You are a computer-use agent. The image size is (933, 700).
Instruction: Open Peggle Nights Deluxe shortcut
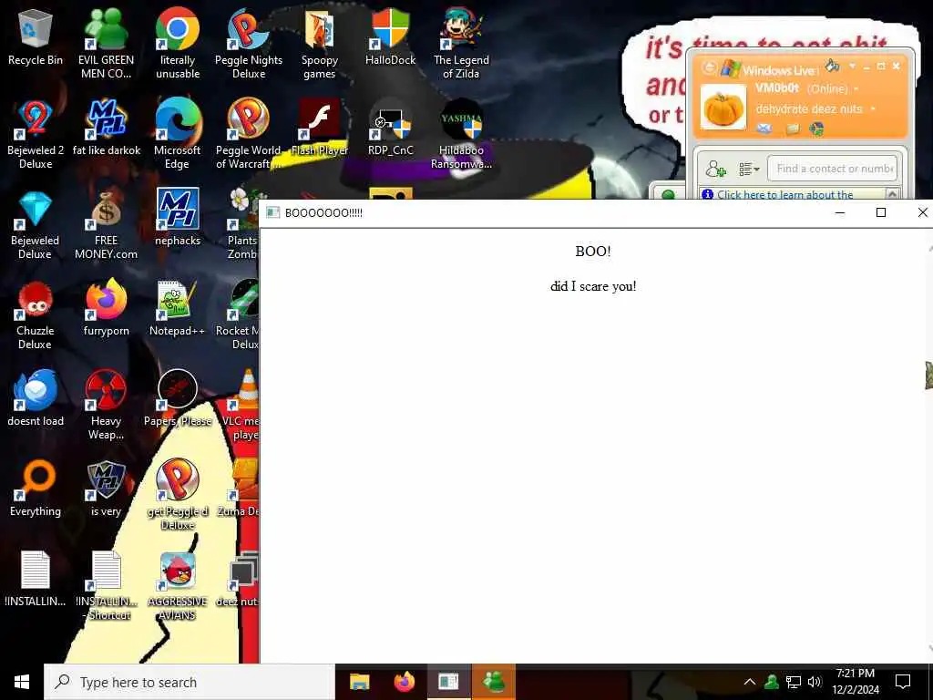249,43
